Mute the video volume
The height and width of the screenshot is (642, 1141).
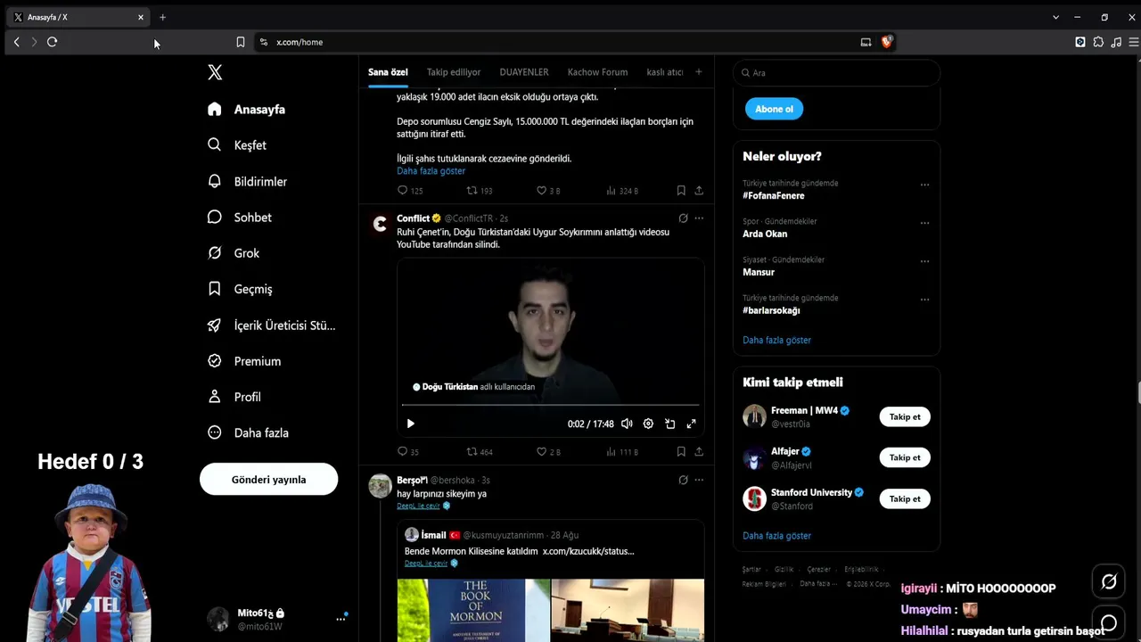coord(627,424)
